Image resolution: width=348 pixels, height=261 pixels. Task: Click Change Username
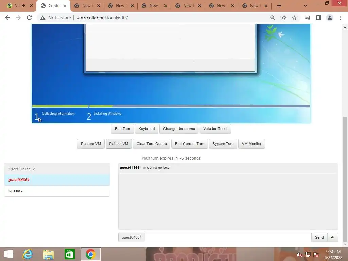[179, 129]
